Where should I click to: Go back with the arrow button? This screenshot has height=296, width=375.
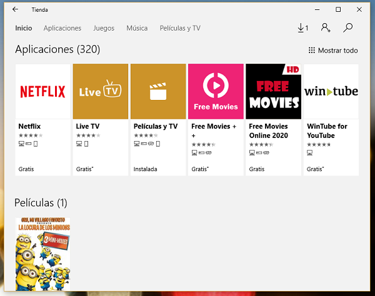(x=15, y=9)
